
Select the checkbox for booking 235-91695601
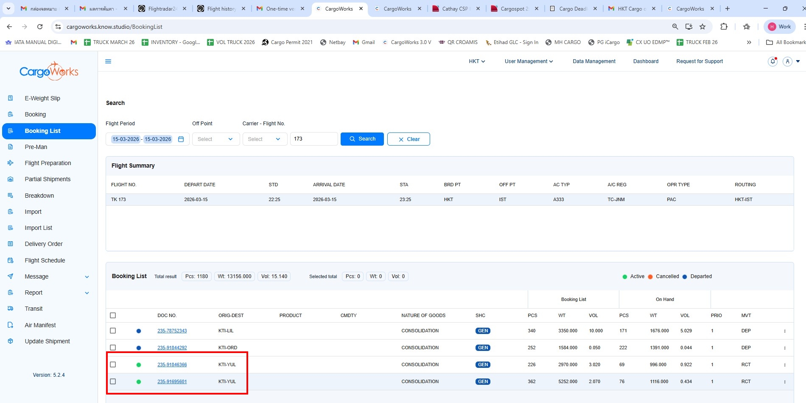113,381
